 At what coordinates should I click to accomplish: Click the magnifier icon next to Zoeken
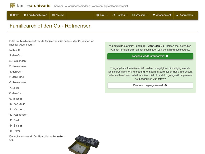(x=133, y=15)
